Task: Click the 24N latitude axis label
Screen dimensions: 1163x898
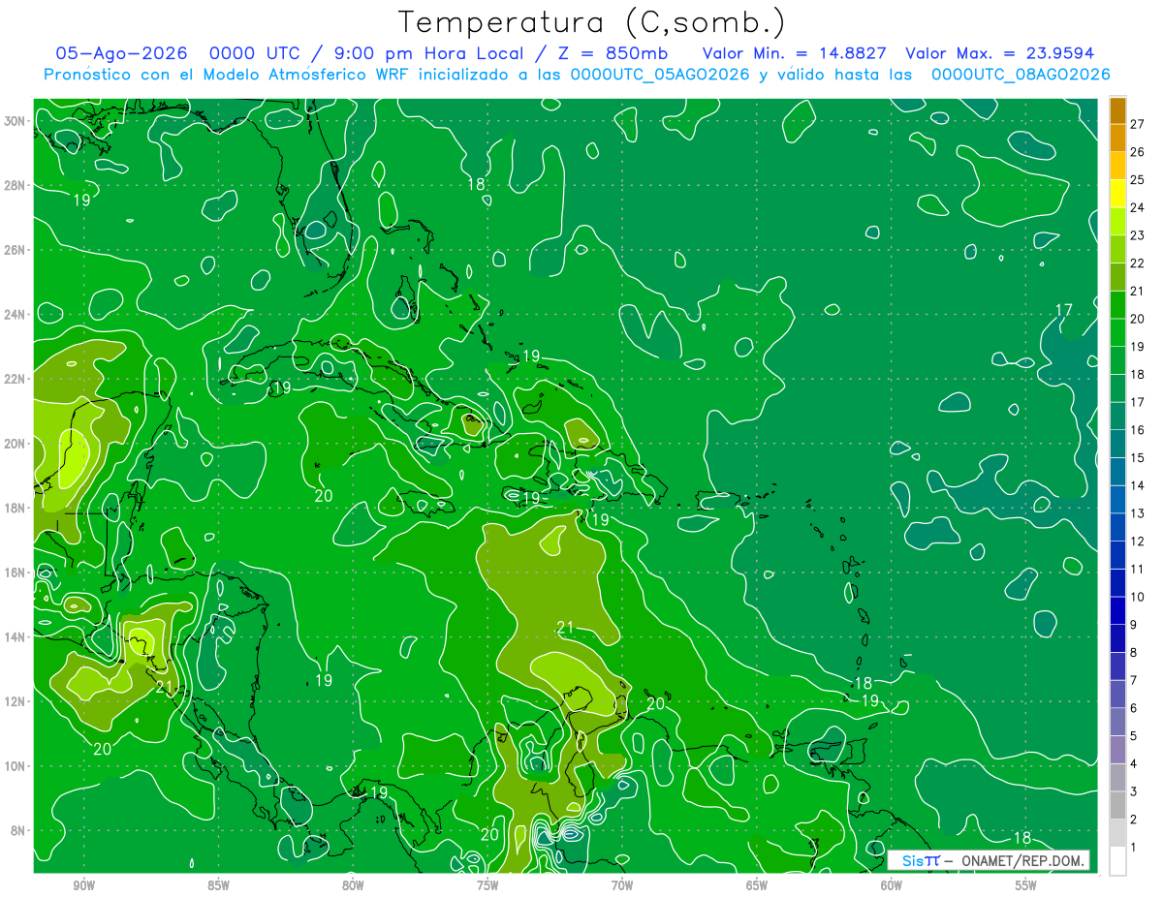Action: tap(16, 314)
